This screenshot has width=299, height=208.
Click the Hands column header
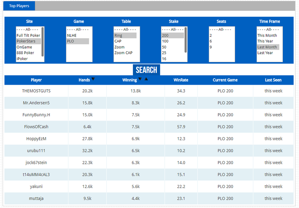click(84, 80)
